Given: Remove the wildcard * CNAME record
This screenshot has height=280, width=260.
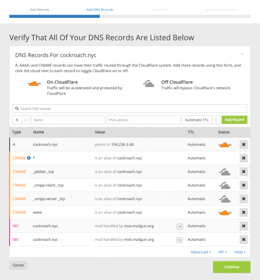Looking at the screenshot, I should [244, 158].
